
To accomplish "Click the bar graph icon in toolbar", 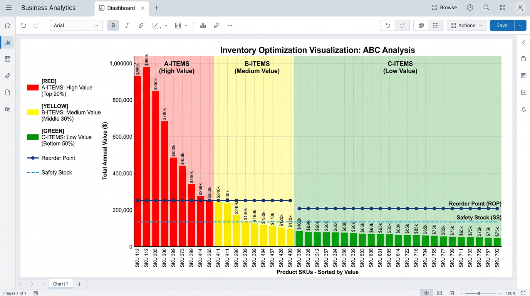I will [203, 25].
